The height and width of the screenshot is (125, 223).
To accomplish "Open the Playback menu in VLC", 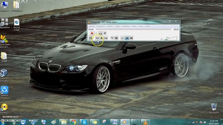I will [x=101, y=26].
